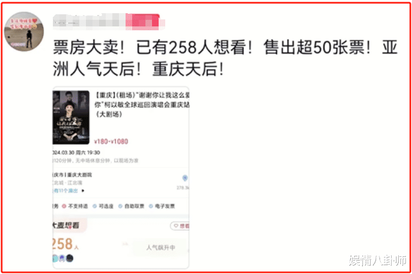The height and width of the screenshot is (274, 412).
Task: Open the blurred username above the post
Action: click(x=109, y=21)
